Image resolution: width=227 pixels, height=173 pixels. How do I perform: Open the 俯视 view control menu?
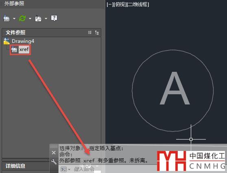(120, 4)
